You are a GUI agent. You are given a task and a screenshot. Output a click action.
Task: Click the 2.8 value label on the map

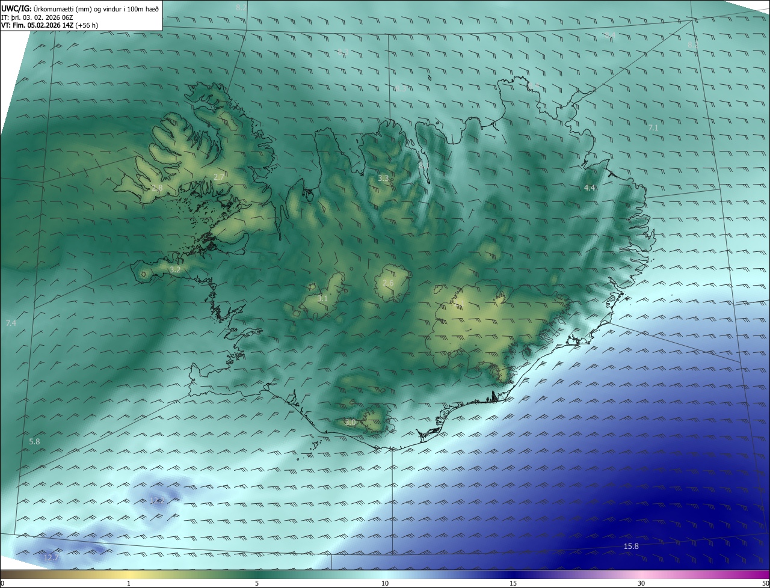[x=157, y=188]
